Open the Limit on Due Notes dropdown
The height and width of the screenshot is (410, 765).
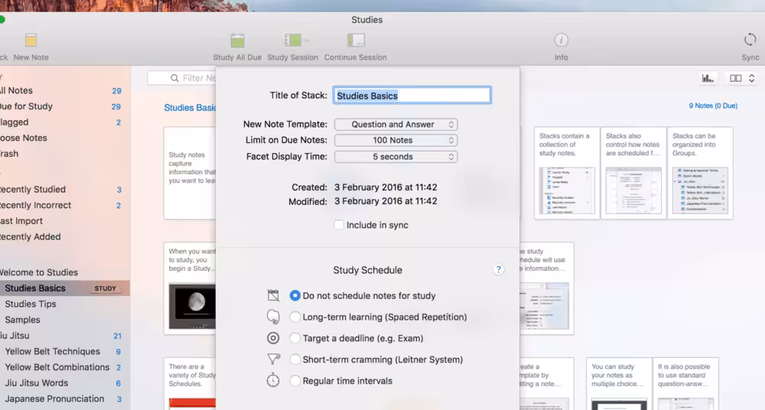tap(396, 140)
